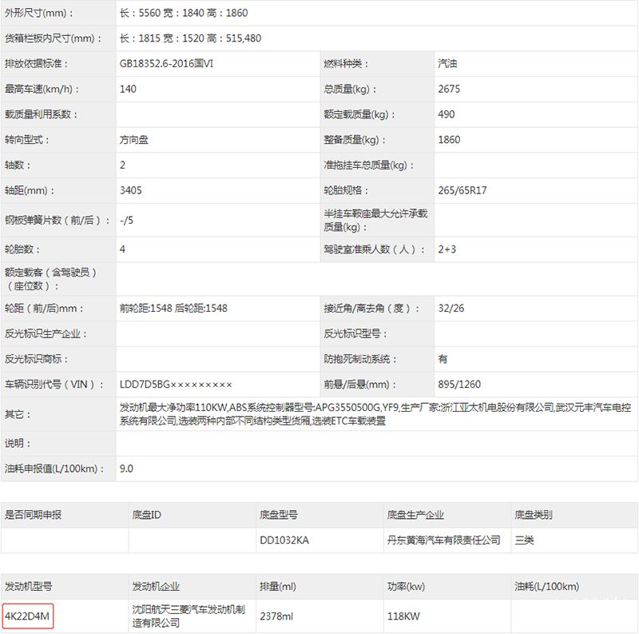The image size is (639, 634).
Task: Select VIN value LDD7D5BG×××××××××
Action: [176, 384]
